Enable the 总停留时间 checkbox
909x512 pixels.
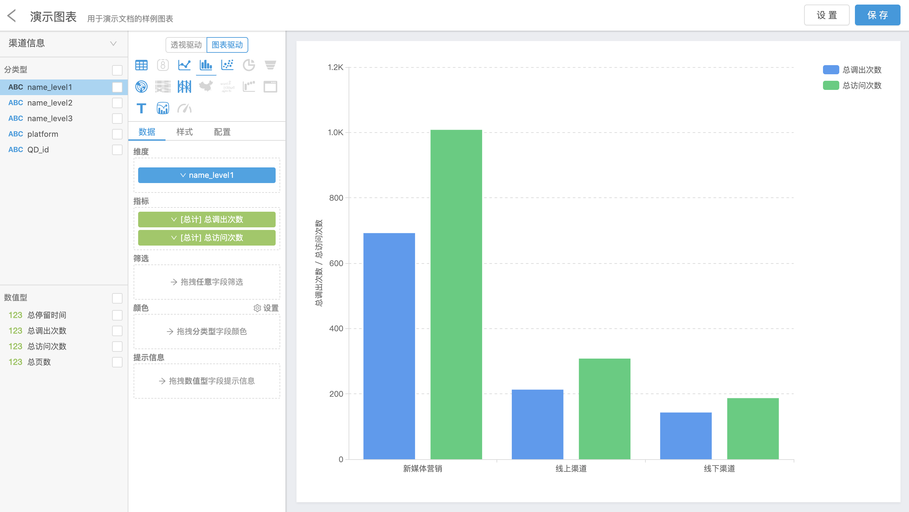click(117, 315)
